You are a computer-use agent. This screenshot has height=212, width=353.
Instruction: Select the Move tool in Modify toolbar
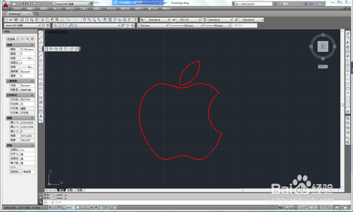(348, 56)
